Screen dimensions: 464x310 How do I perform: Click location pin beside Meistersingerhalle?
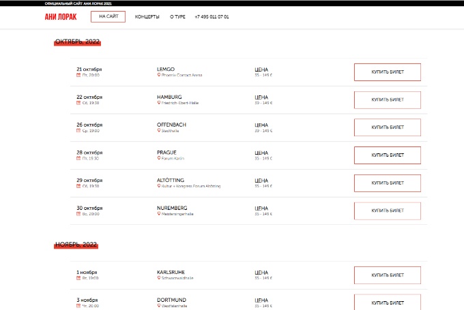[x=159, y=214]
